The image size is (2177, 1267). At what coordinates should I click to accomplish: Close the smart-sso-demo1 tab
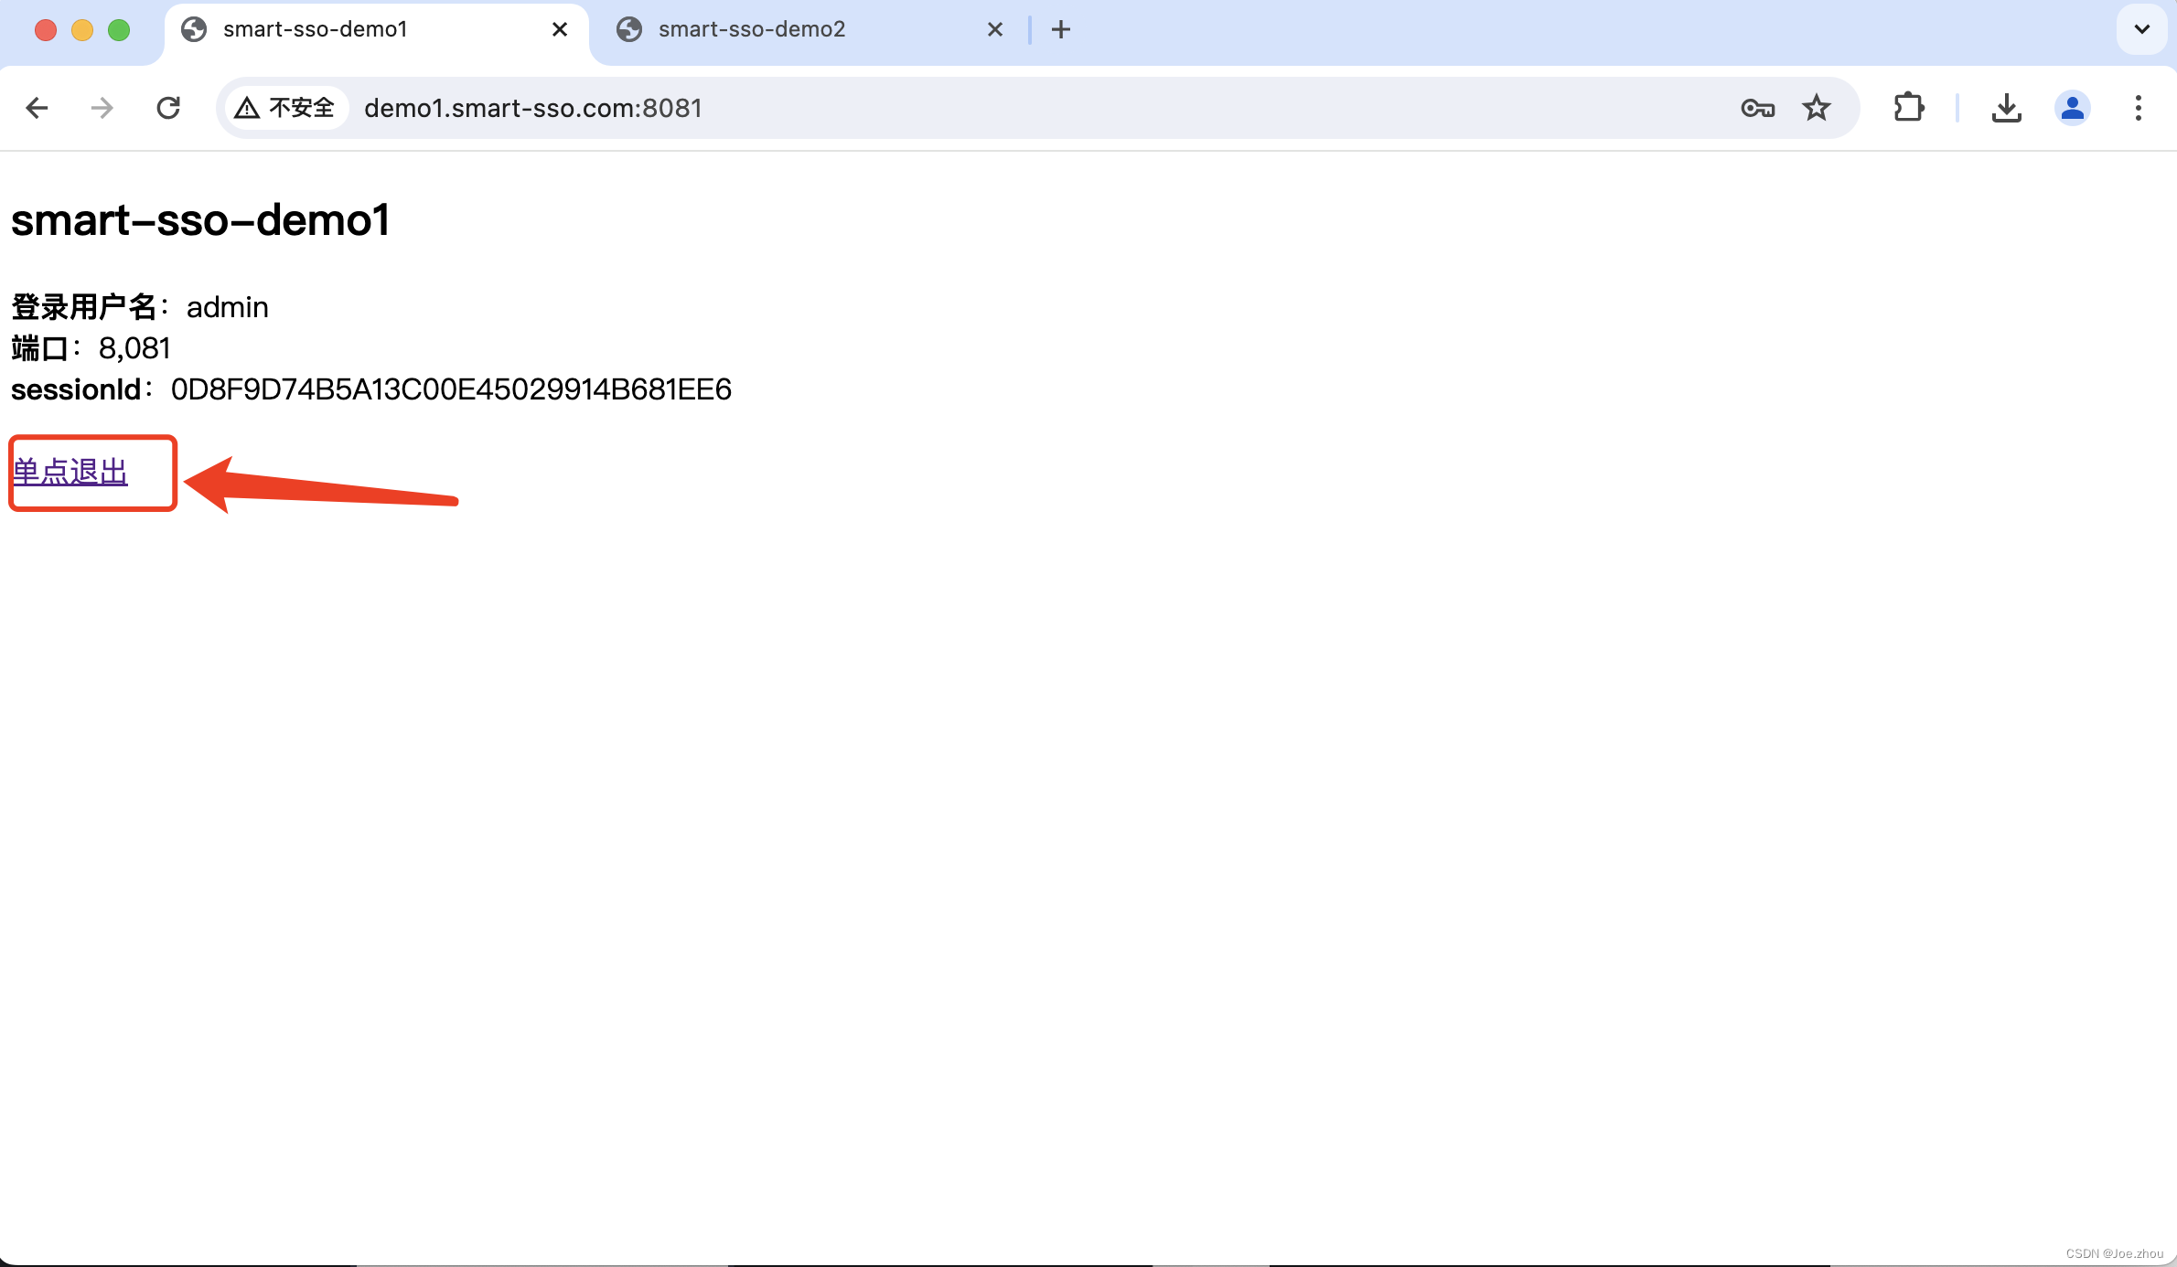click(560, 29)
